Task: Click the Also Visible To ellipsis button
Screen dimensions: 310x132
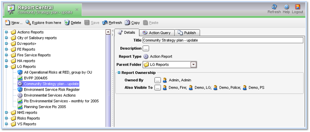Action: click(158, 88)
